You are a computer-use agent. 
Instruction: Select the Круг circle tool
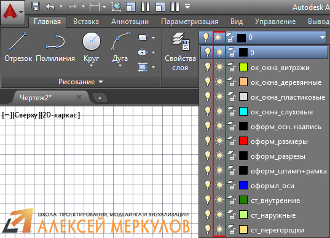click(92, 46)
